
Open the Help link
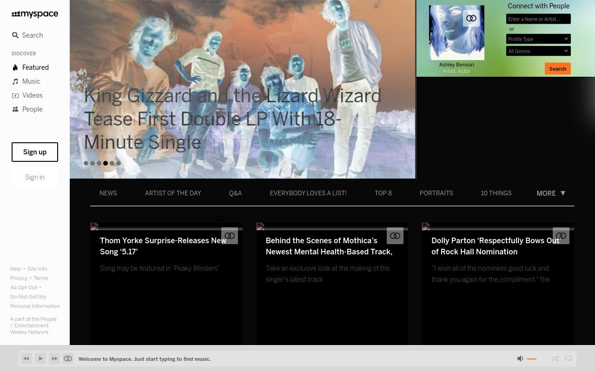pos(16,269)
